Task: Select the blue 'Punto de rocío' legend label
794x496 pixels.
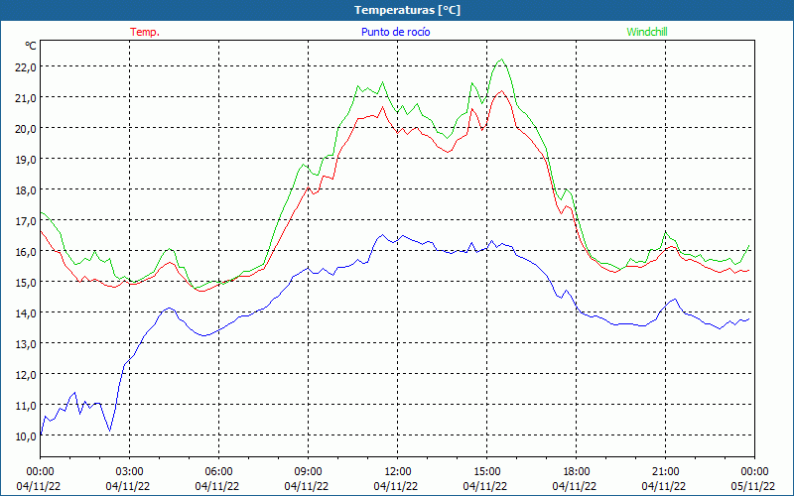Action: pos(395,32)
